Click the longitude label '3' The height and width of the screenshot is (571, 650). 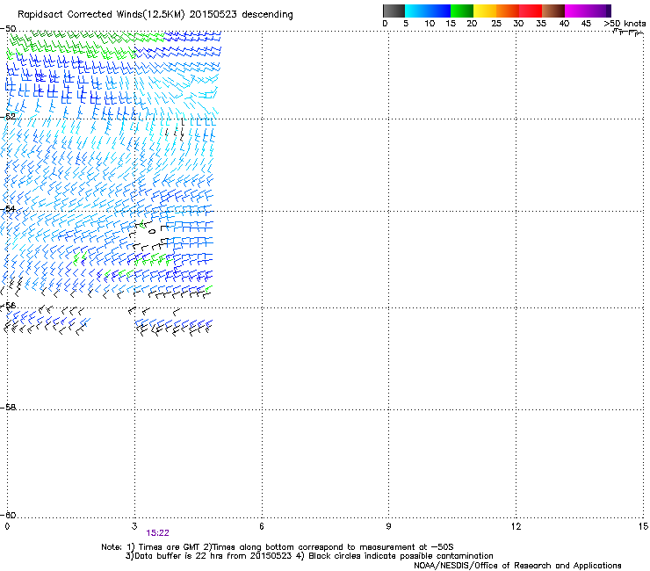134,526
